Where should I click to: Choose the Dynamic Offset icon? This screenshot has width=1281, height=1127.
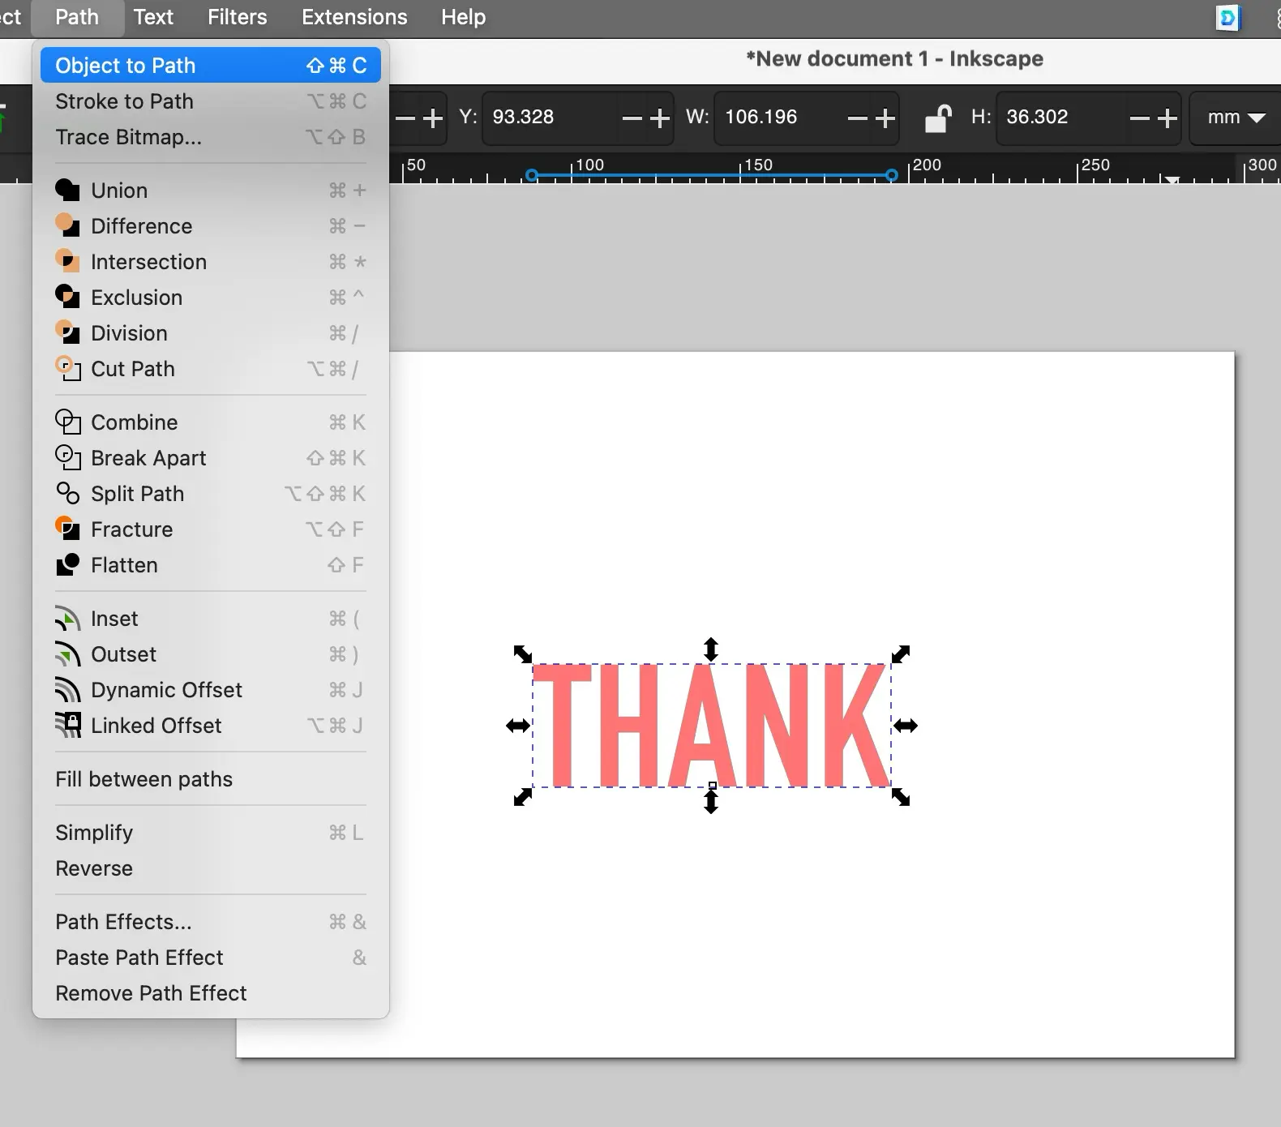point(67,690)
